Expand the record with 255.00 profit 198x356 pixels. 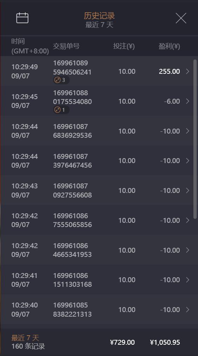click(x=187, y=72)
